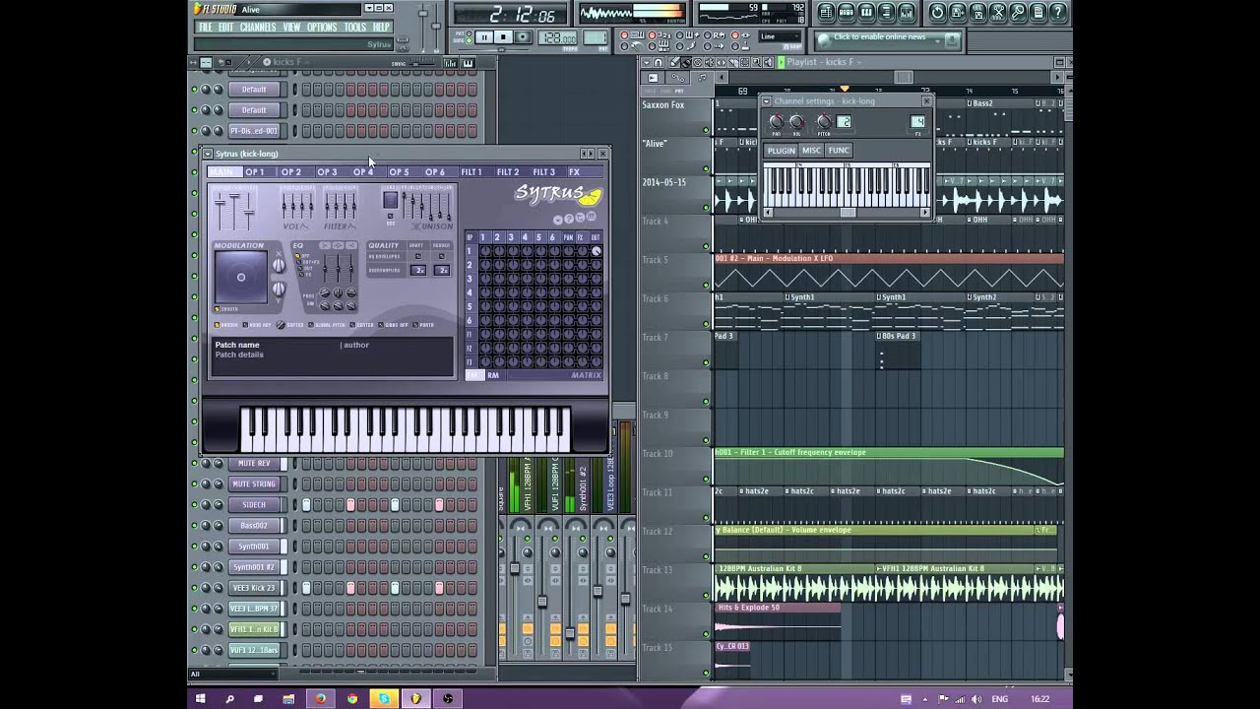The image size is (1260, 709).
Task: Click the Bass002 channel button
Action: point(254,526)
